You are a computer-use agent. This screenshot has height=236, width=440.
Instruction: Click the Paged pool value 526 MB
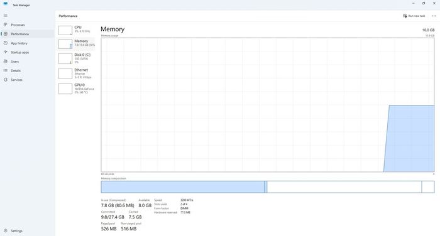[109, 228]
